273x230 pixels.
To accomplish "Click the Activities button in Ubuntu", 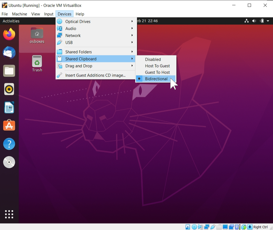I will click(11, 21).
